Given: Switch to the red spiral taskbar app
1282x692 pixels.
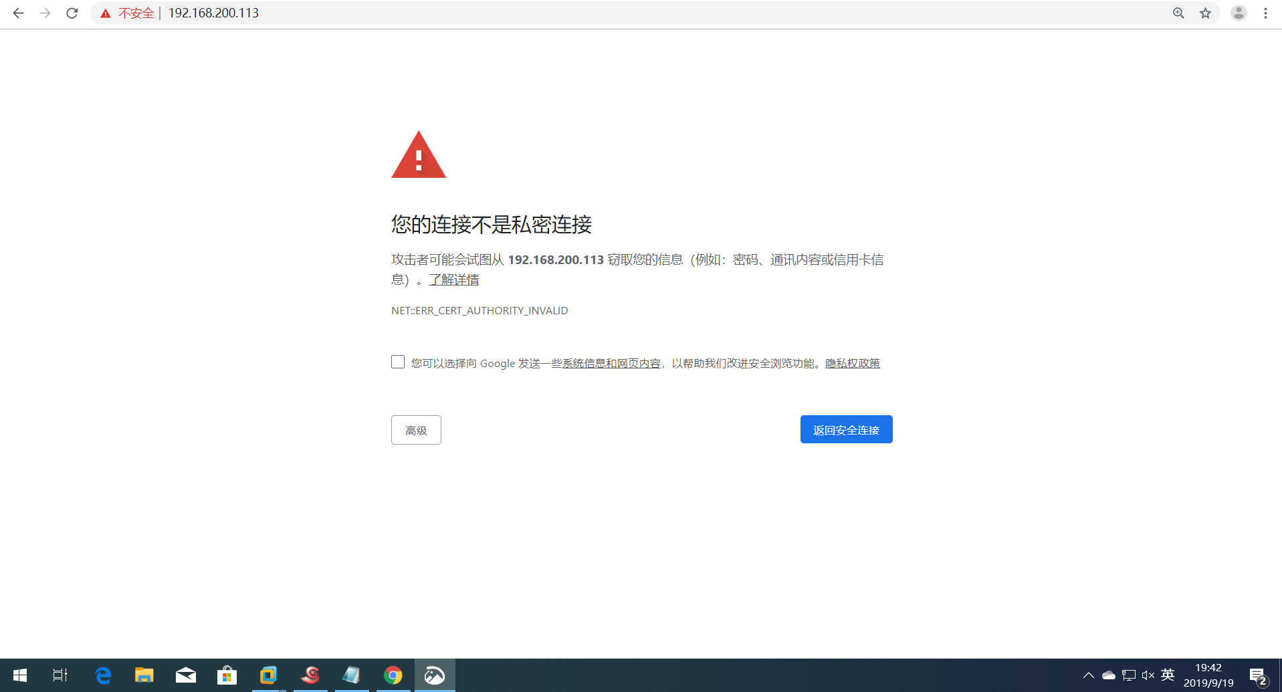Looking at the screenshot, I should tap(310, 675).
